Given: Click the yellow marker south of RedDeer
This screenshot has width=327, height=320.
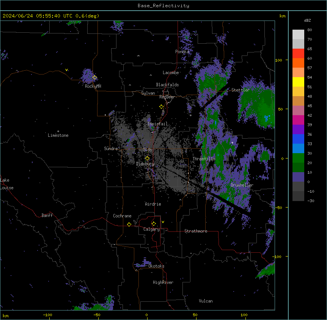Looking at the screenshot, I should click(162, 107).
